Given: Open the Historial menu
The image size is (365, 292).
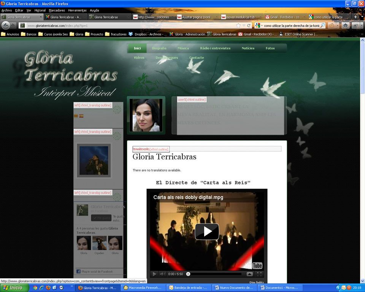Looking at the screenshot, I should (40, 10).
